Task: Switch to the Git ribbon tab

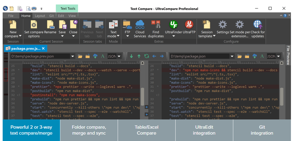Action: click(x=51, y=16)
